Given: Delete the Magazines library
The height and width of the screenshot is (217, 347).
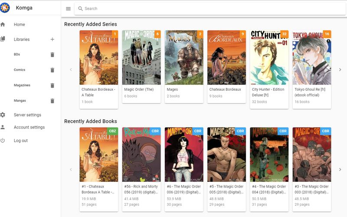Looking at the screenshot, I should tap(52, 85).
